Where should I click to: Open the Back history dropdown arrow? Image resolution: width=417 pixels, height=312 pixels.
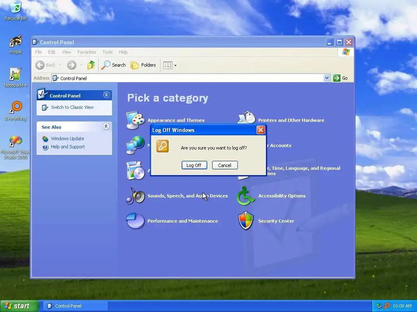pos(60,65)
